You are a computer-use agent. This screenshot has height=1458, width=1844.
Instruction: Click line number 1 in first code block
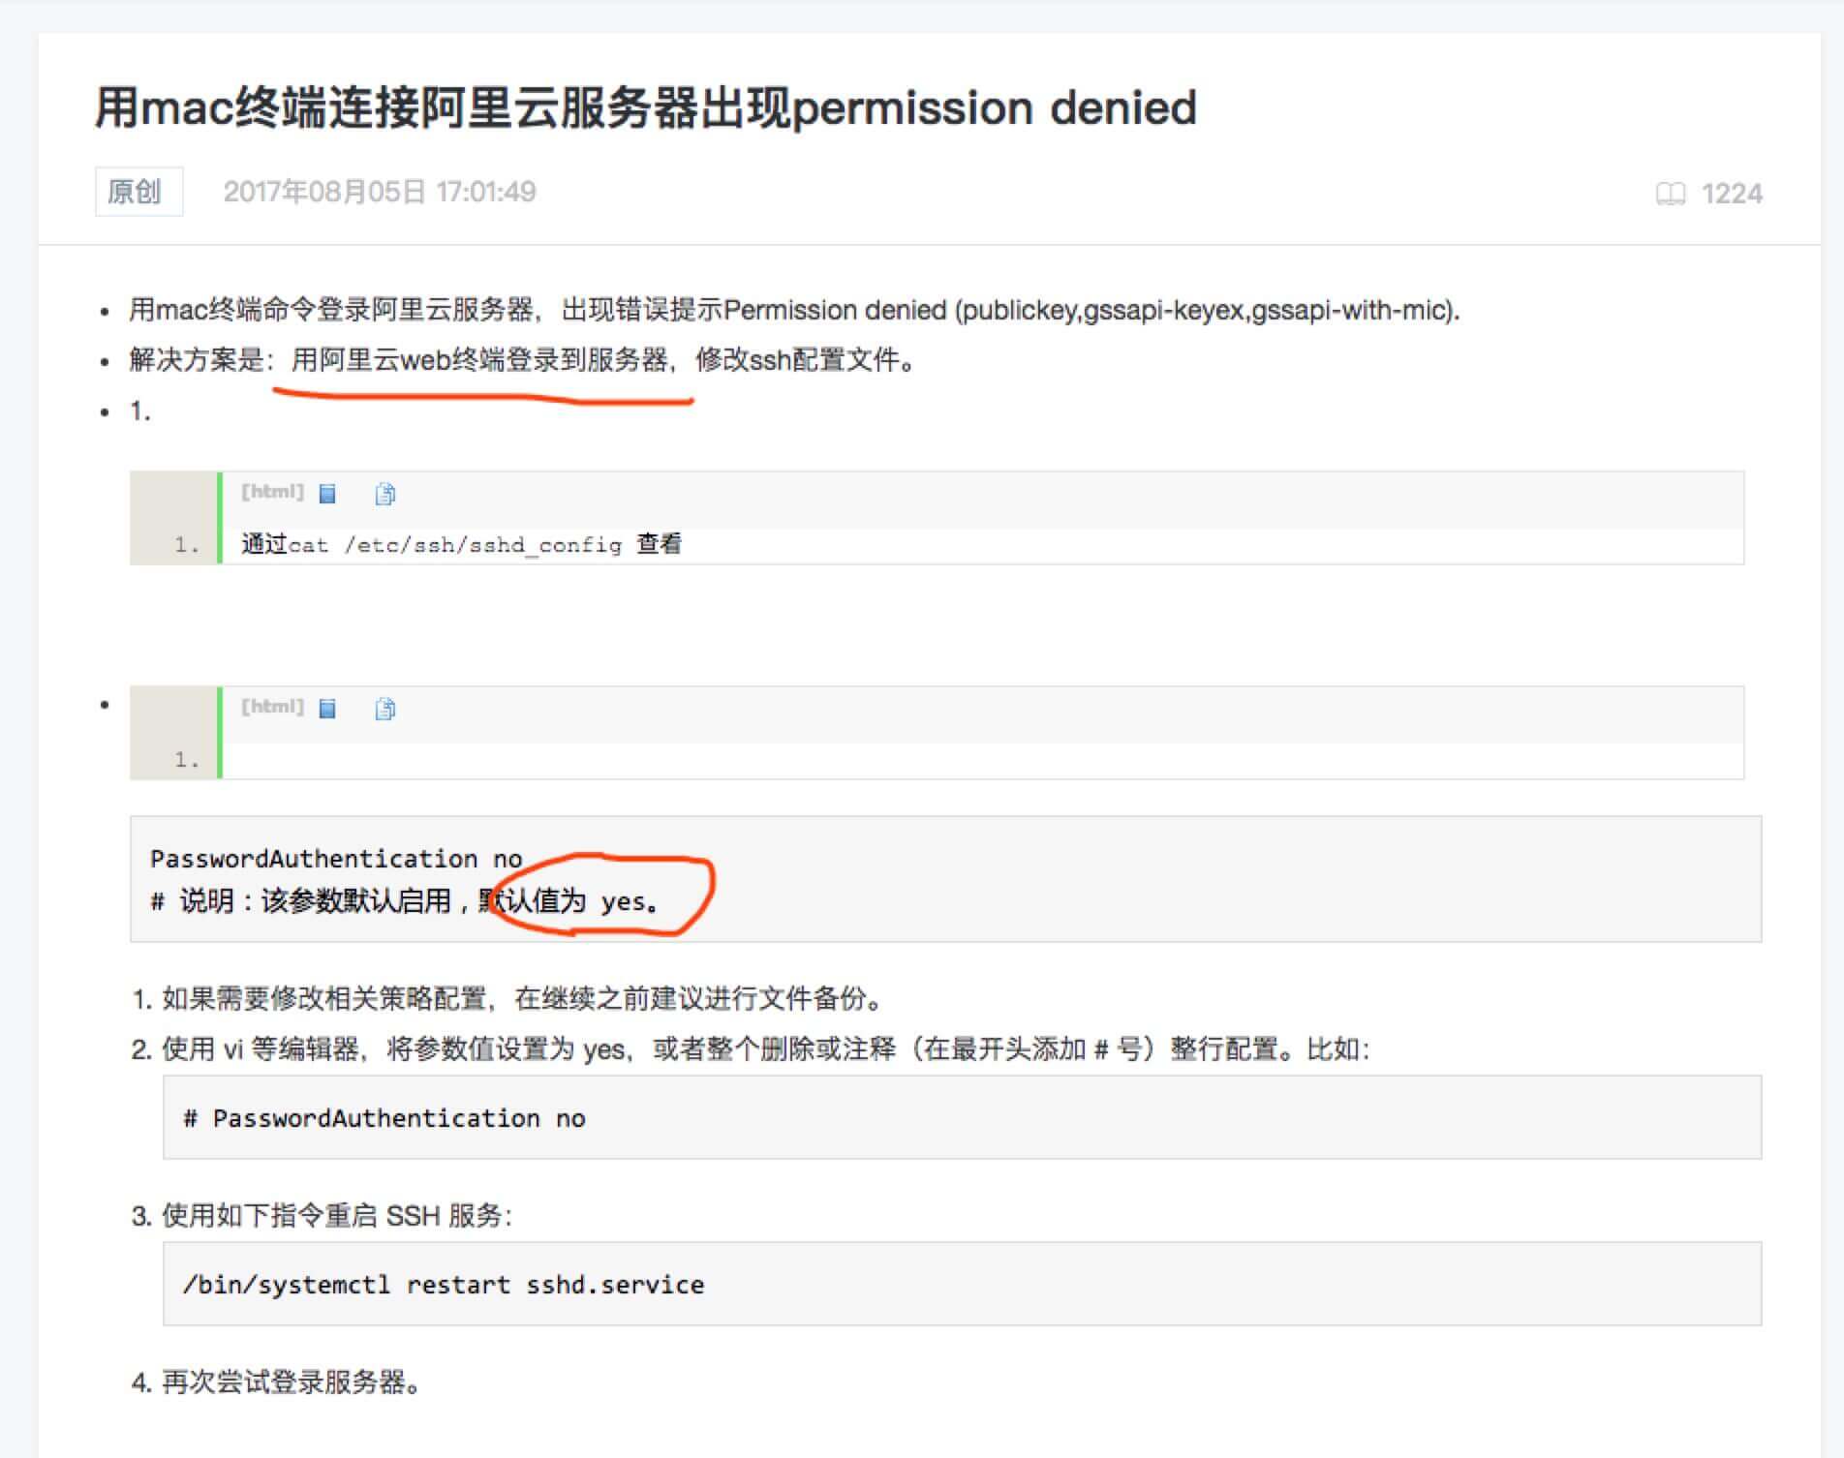[x=187, y=546]
